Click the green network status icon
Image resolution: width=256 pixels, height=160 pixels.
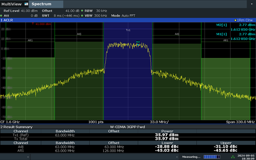[x=233, y=157]
